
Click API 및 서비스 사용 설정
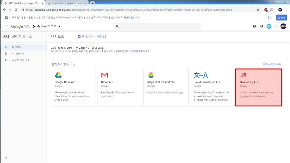click(92, 36)
